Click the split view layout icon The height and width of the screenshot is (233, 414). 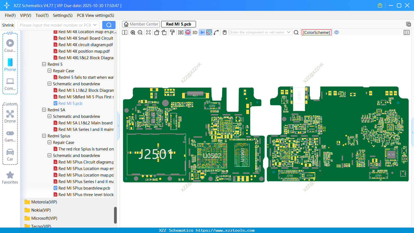pos(125,33)
